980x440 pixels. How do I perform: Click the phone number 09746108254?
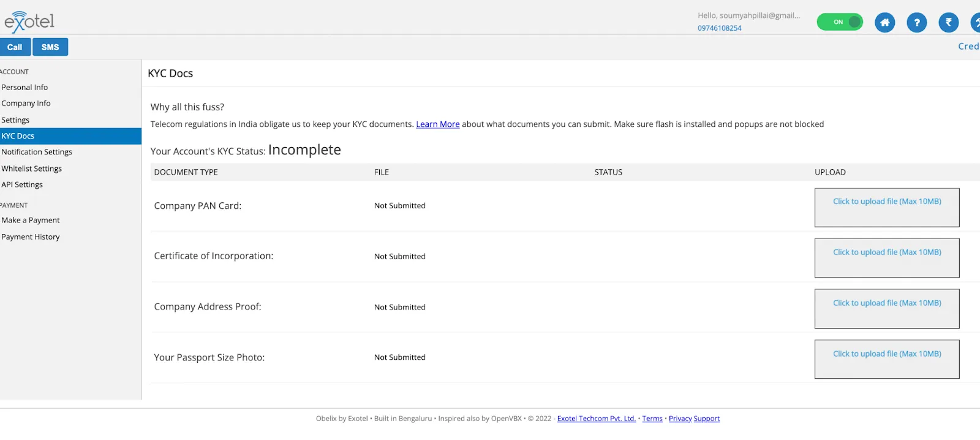(x=720, y=28)
